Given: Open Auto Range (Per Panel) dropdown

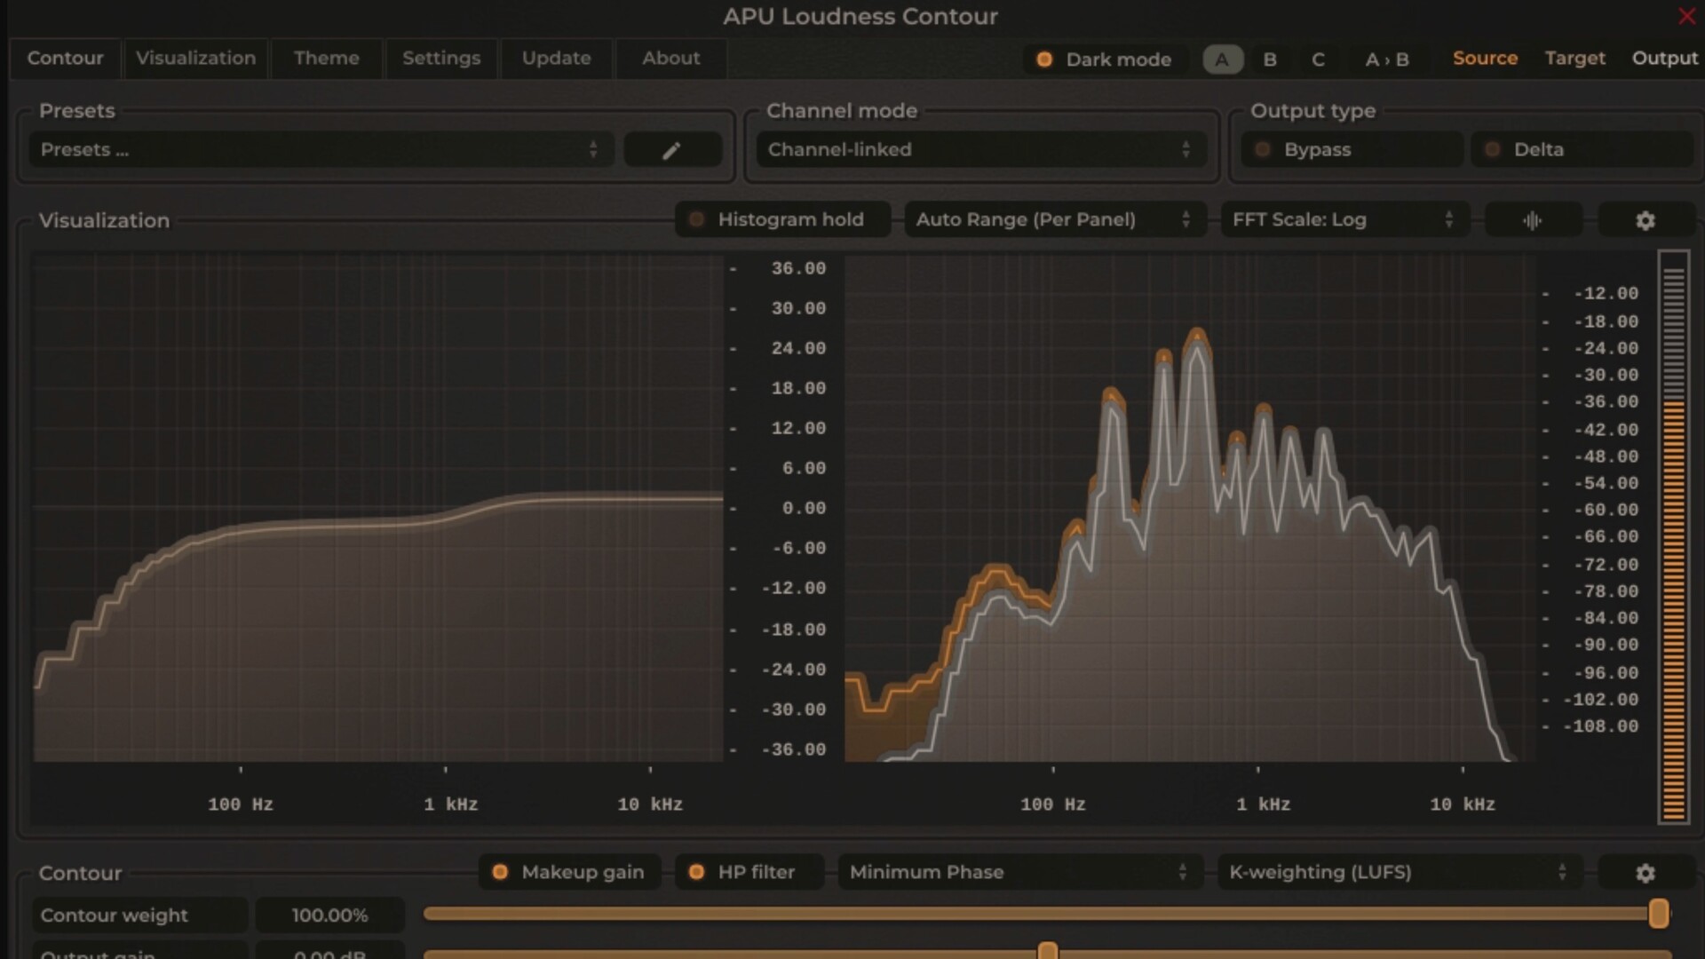Looking at the screenshot, I should (1055, 219).
